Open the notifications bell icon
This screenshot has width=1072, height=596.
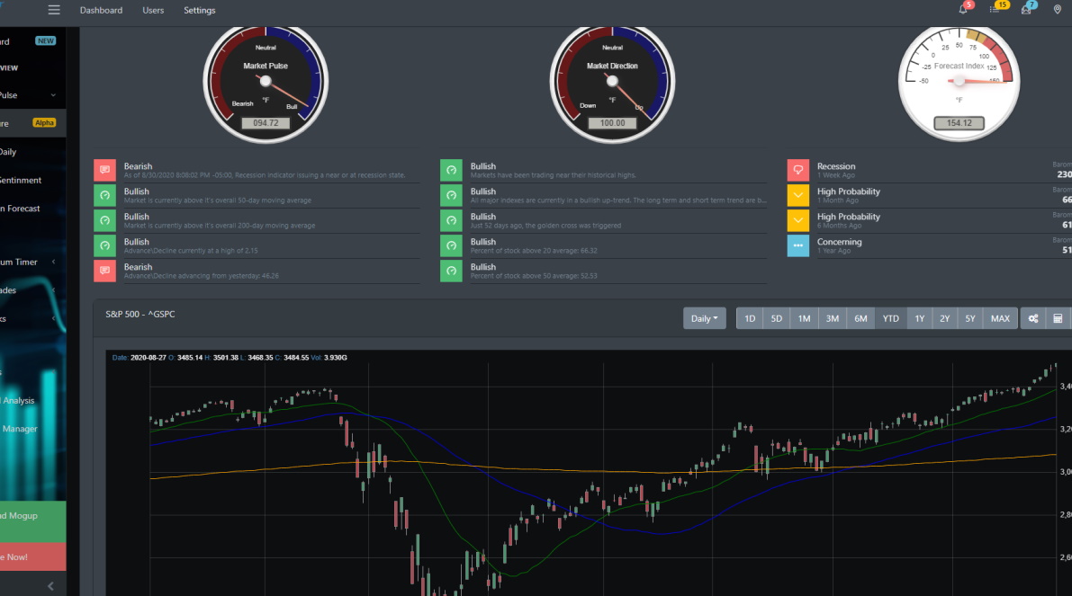(x=962, y=10)
